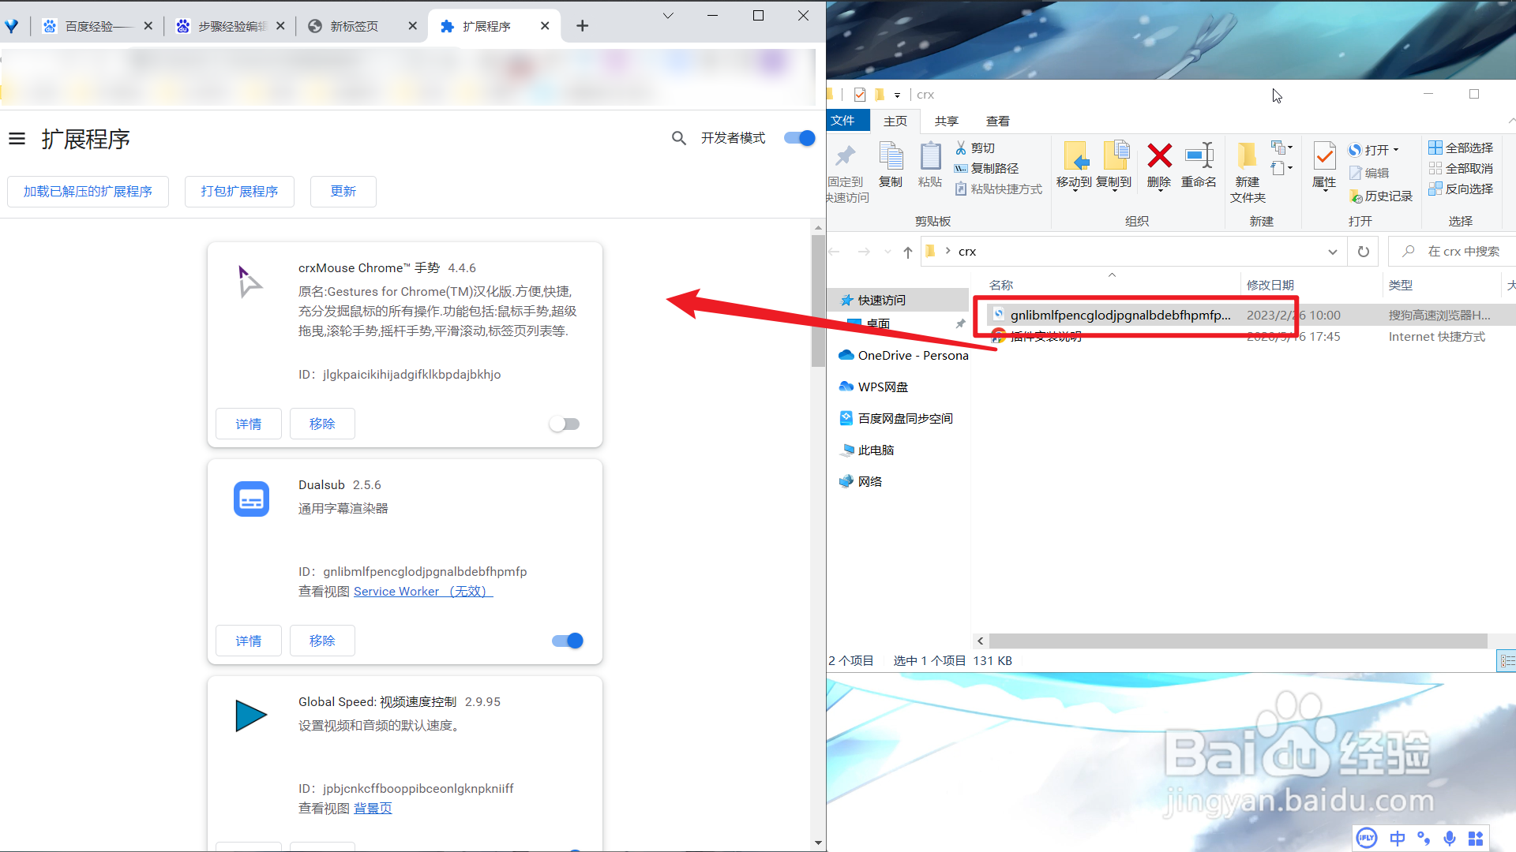The height and width of the screenshot is (852, 1516).
Task: Click the extensions page scrollbar down arrow
Action: click(818, 843)
